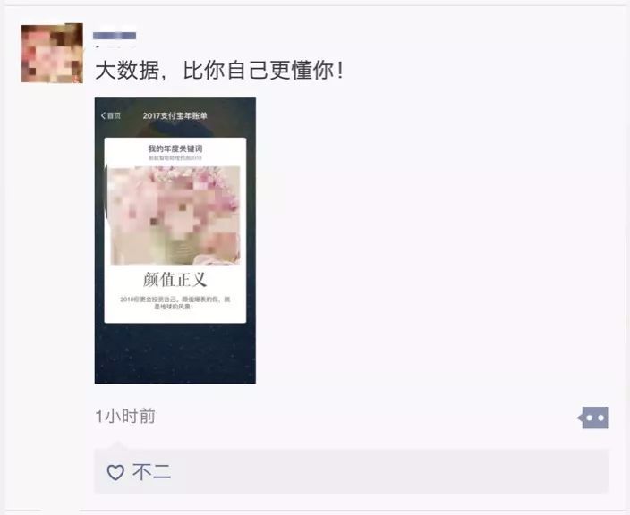The width and height of the screenshot is (630, 515).
Task: Click the 首页 back label
Action: (x=114, y=115)
